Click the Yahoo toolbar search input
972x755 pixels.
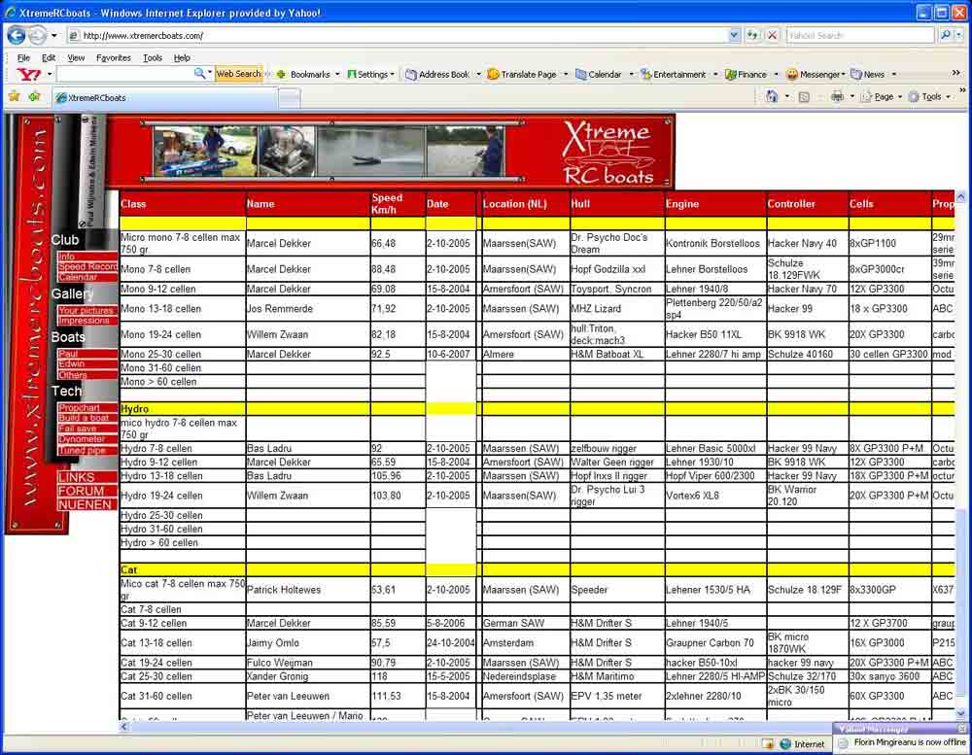click(x=124, y=75)
